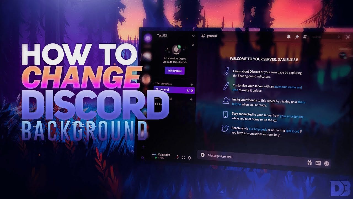The width and height of the screenshot is (353, 199).
Task: Click the attach file plus in message box
Action: coord(203,155)
